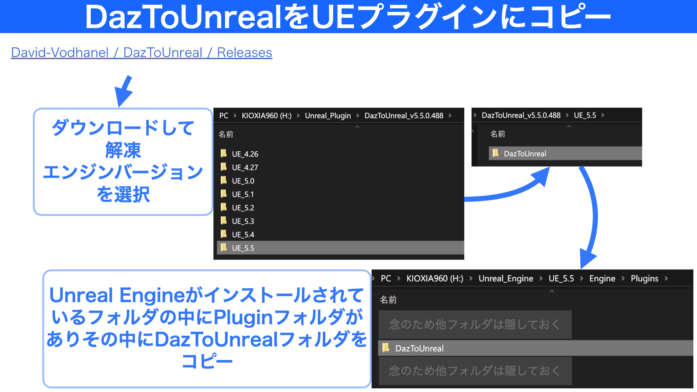Expand chevron after Plugins breadcrumb
The image size is (697, 392).
pyautogui.click(x=666, y=278)
